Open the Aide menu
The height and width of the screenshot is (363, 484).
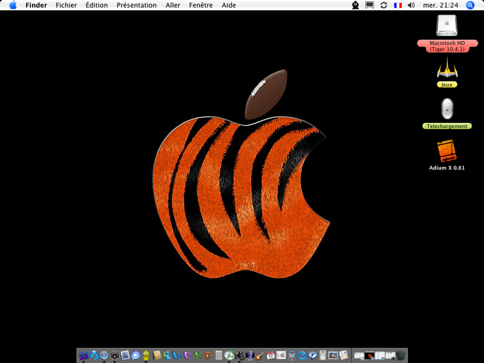[x=229, y=5]
